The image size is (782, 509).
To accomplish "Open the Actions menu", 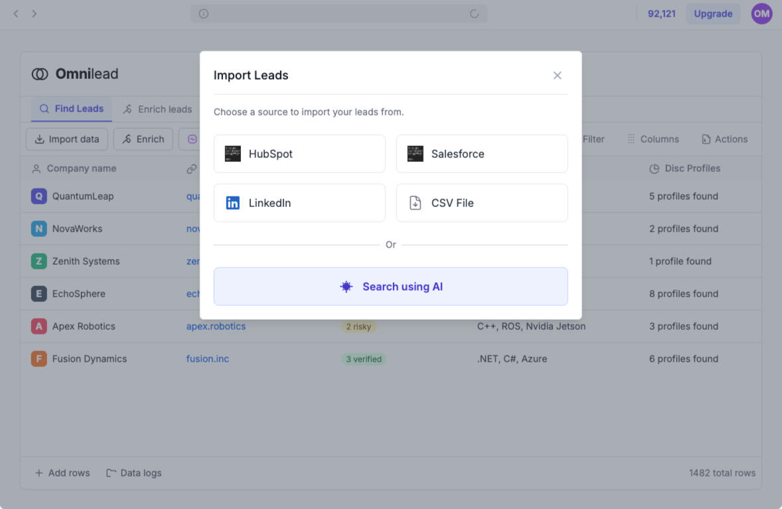I will 724,139.
